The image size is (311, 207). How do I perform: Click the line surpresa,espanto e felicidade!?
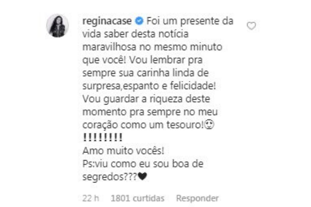pos(149,86)
